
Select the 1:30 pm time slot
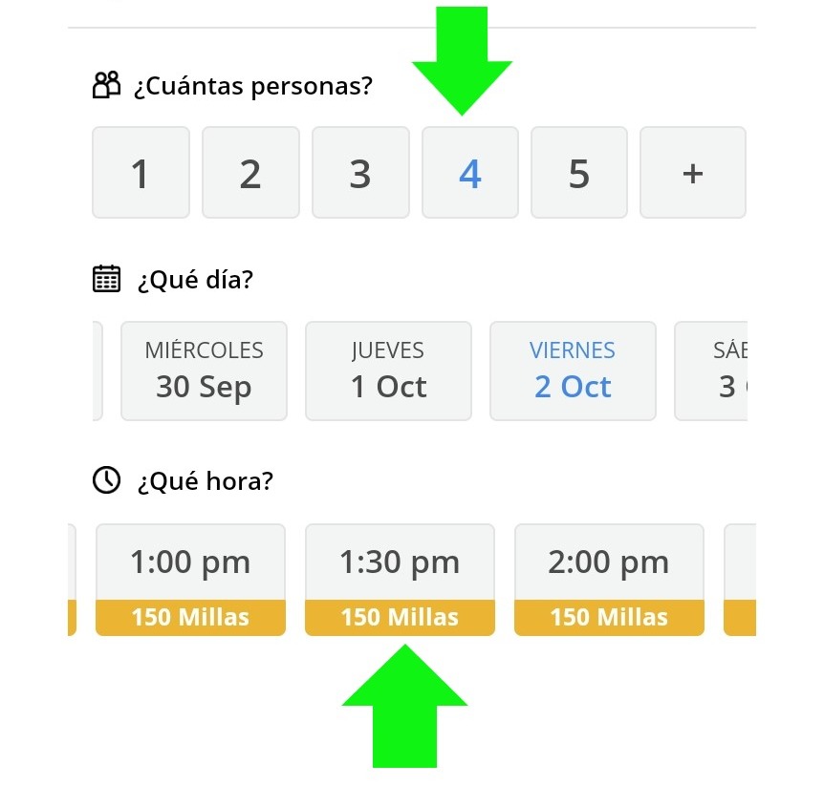(400, 562)
